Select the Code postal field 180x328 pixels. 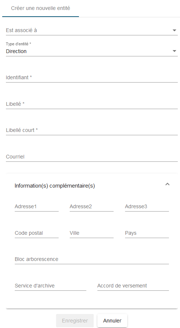click(x=37, y=233)
